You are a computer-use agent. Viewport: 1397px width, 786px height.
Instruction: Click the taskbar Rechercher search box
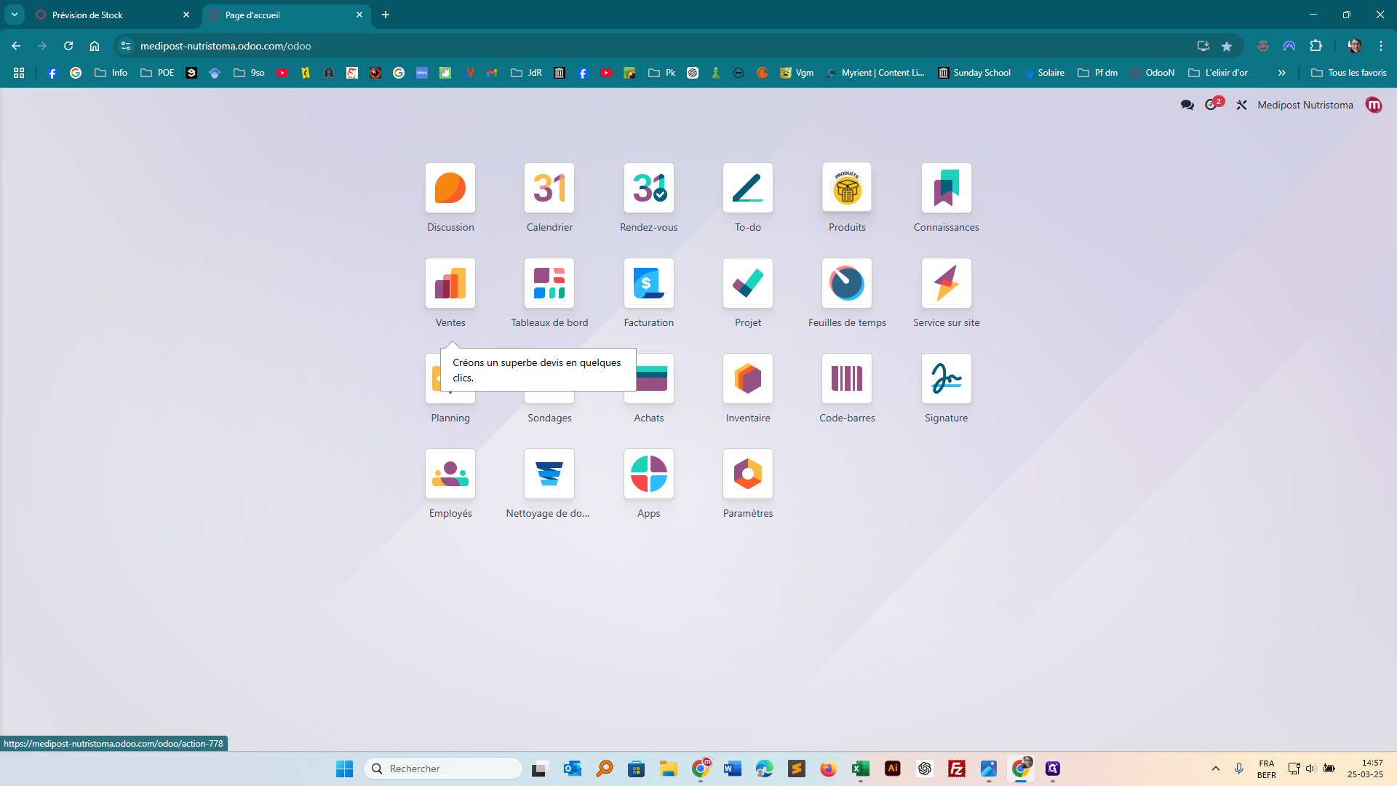point(442,769)
